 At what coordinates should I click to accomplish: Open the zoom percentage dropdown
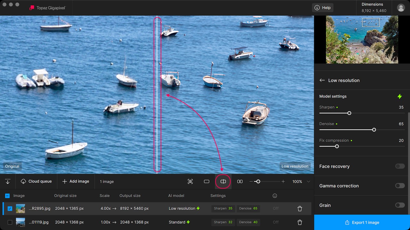click(308, 181)
